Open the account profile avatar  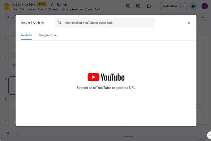tap(204, 6)
